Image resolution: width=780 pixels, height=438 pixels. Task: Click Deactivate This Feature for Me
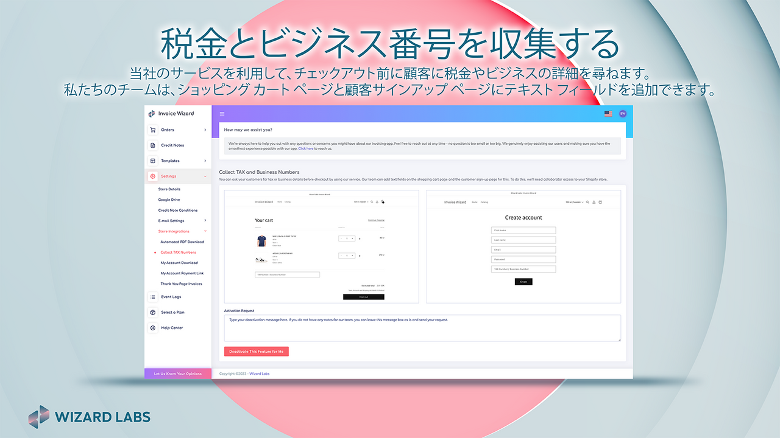pos(257,352)
